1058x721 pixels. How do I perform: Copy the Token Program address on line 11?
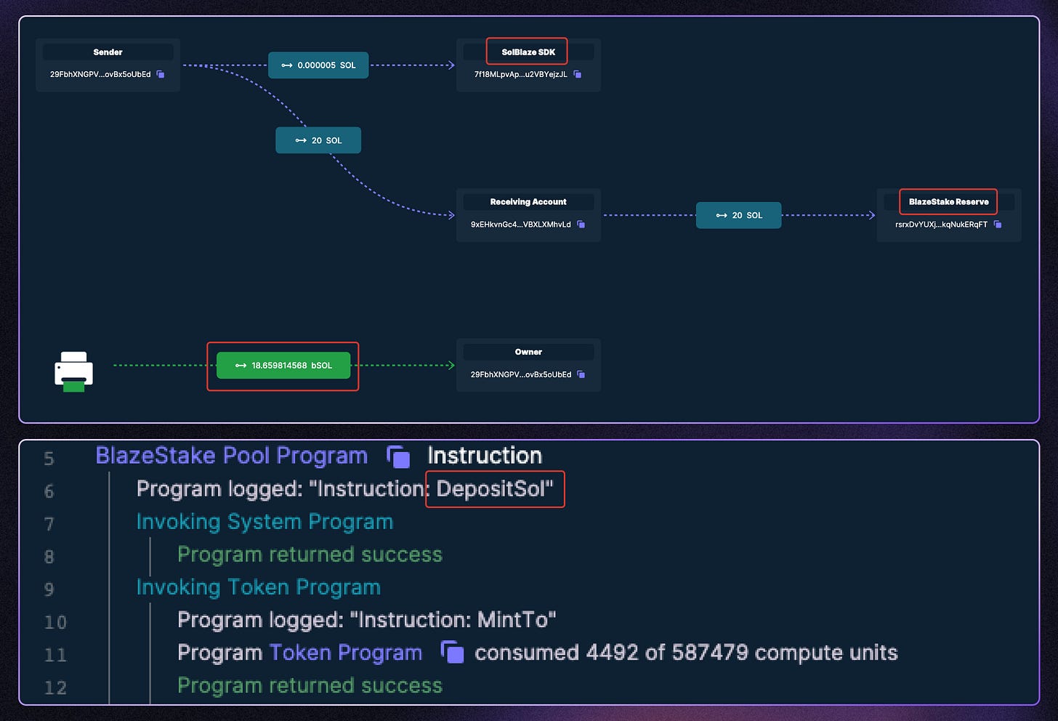click(x=453, y=652)
